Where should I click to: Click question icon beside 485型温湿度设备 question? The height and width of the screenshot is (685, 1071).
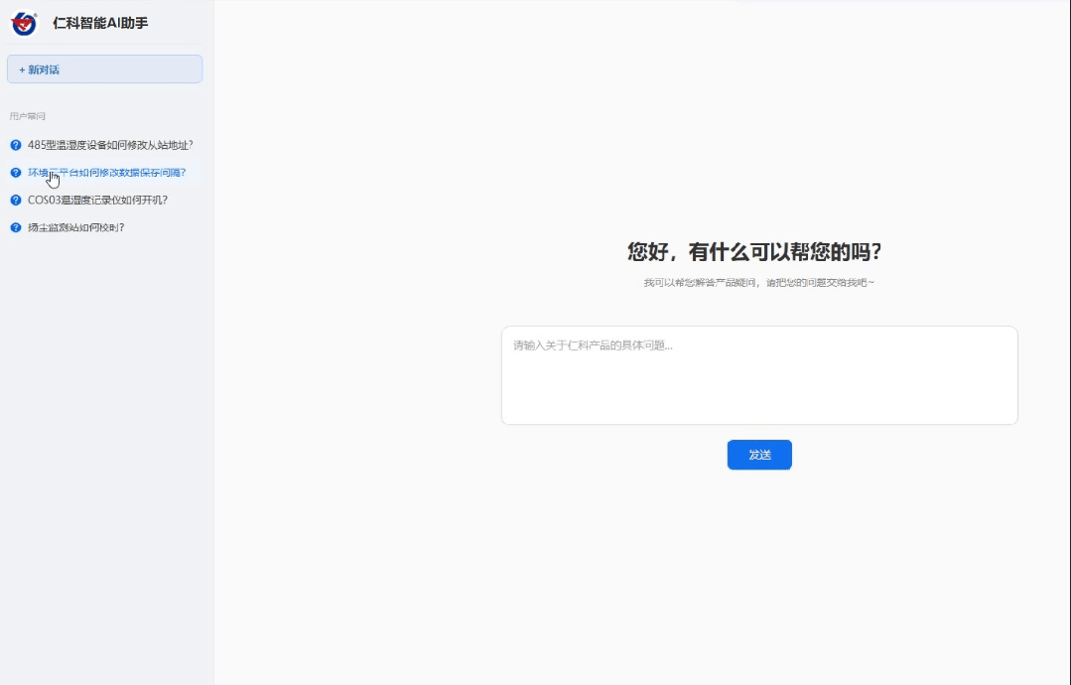point(16,145)
